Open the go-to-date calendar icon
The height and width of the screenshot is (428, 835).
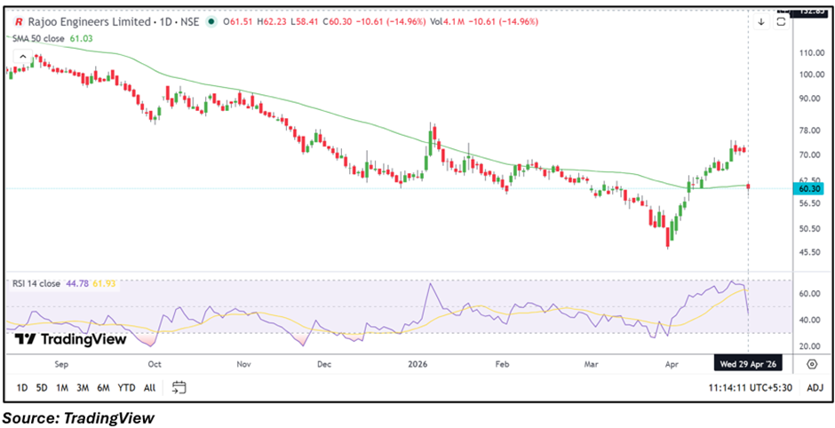[179, 387]
